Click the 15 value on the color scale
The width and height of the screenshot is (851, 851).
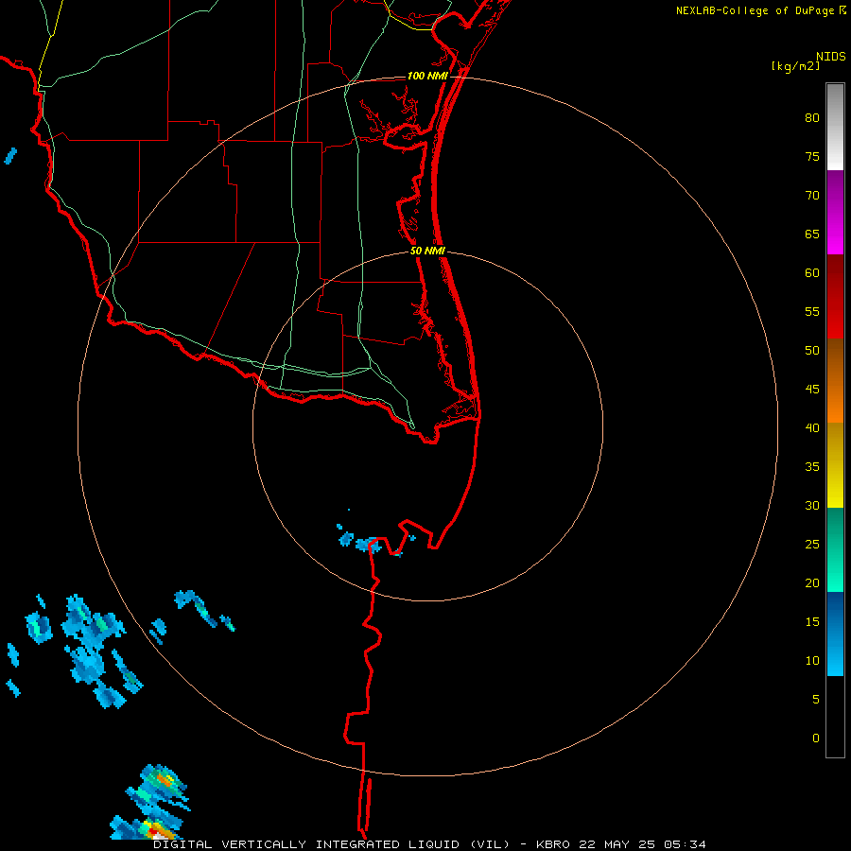(812, 622)
